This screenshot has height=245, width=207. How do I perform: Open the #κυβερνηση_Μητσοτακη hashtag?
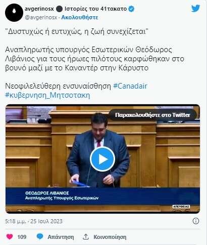click(x=47, y=95)
